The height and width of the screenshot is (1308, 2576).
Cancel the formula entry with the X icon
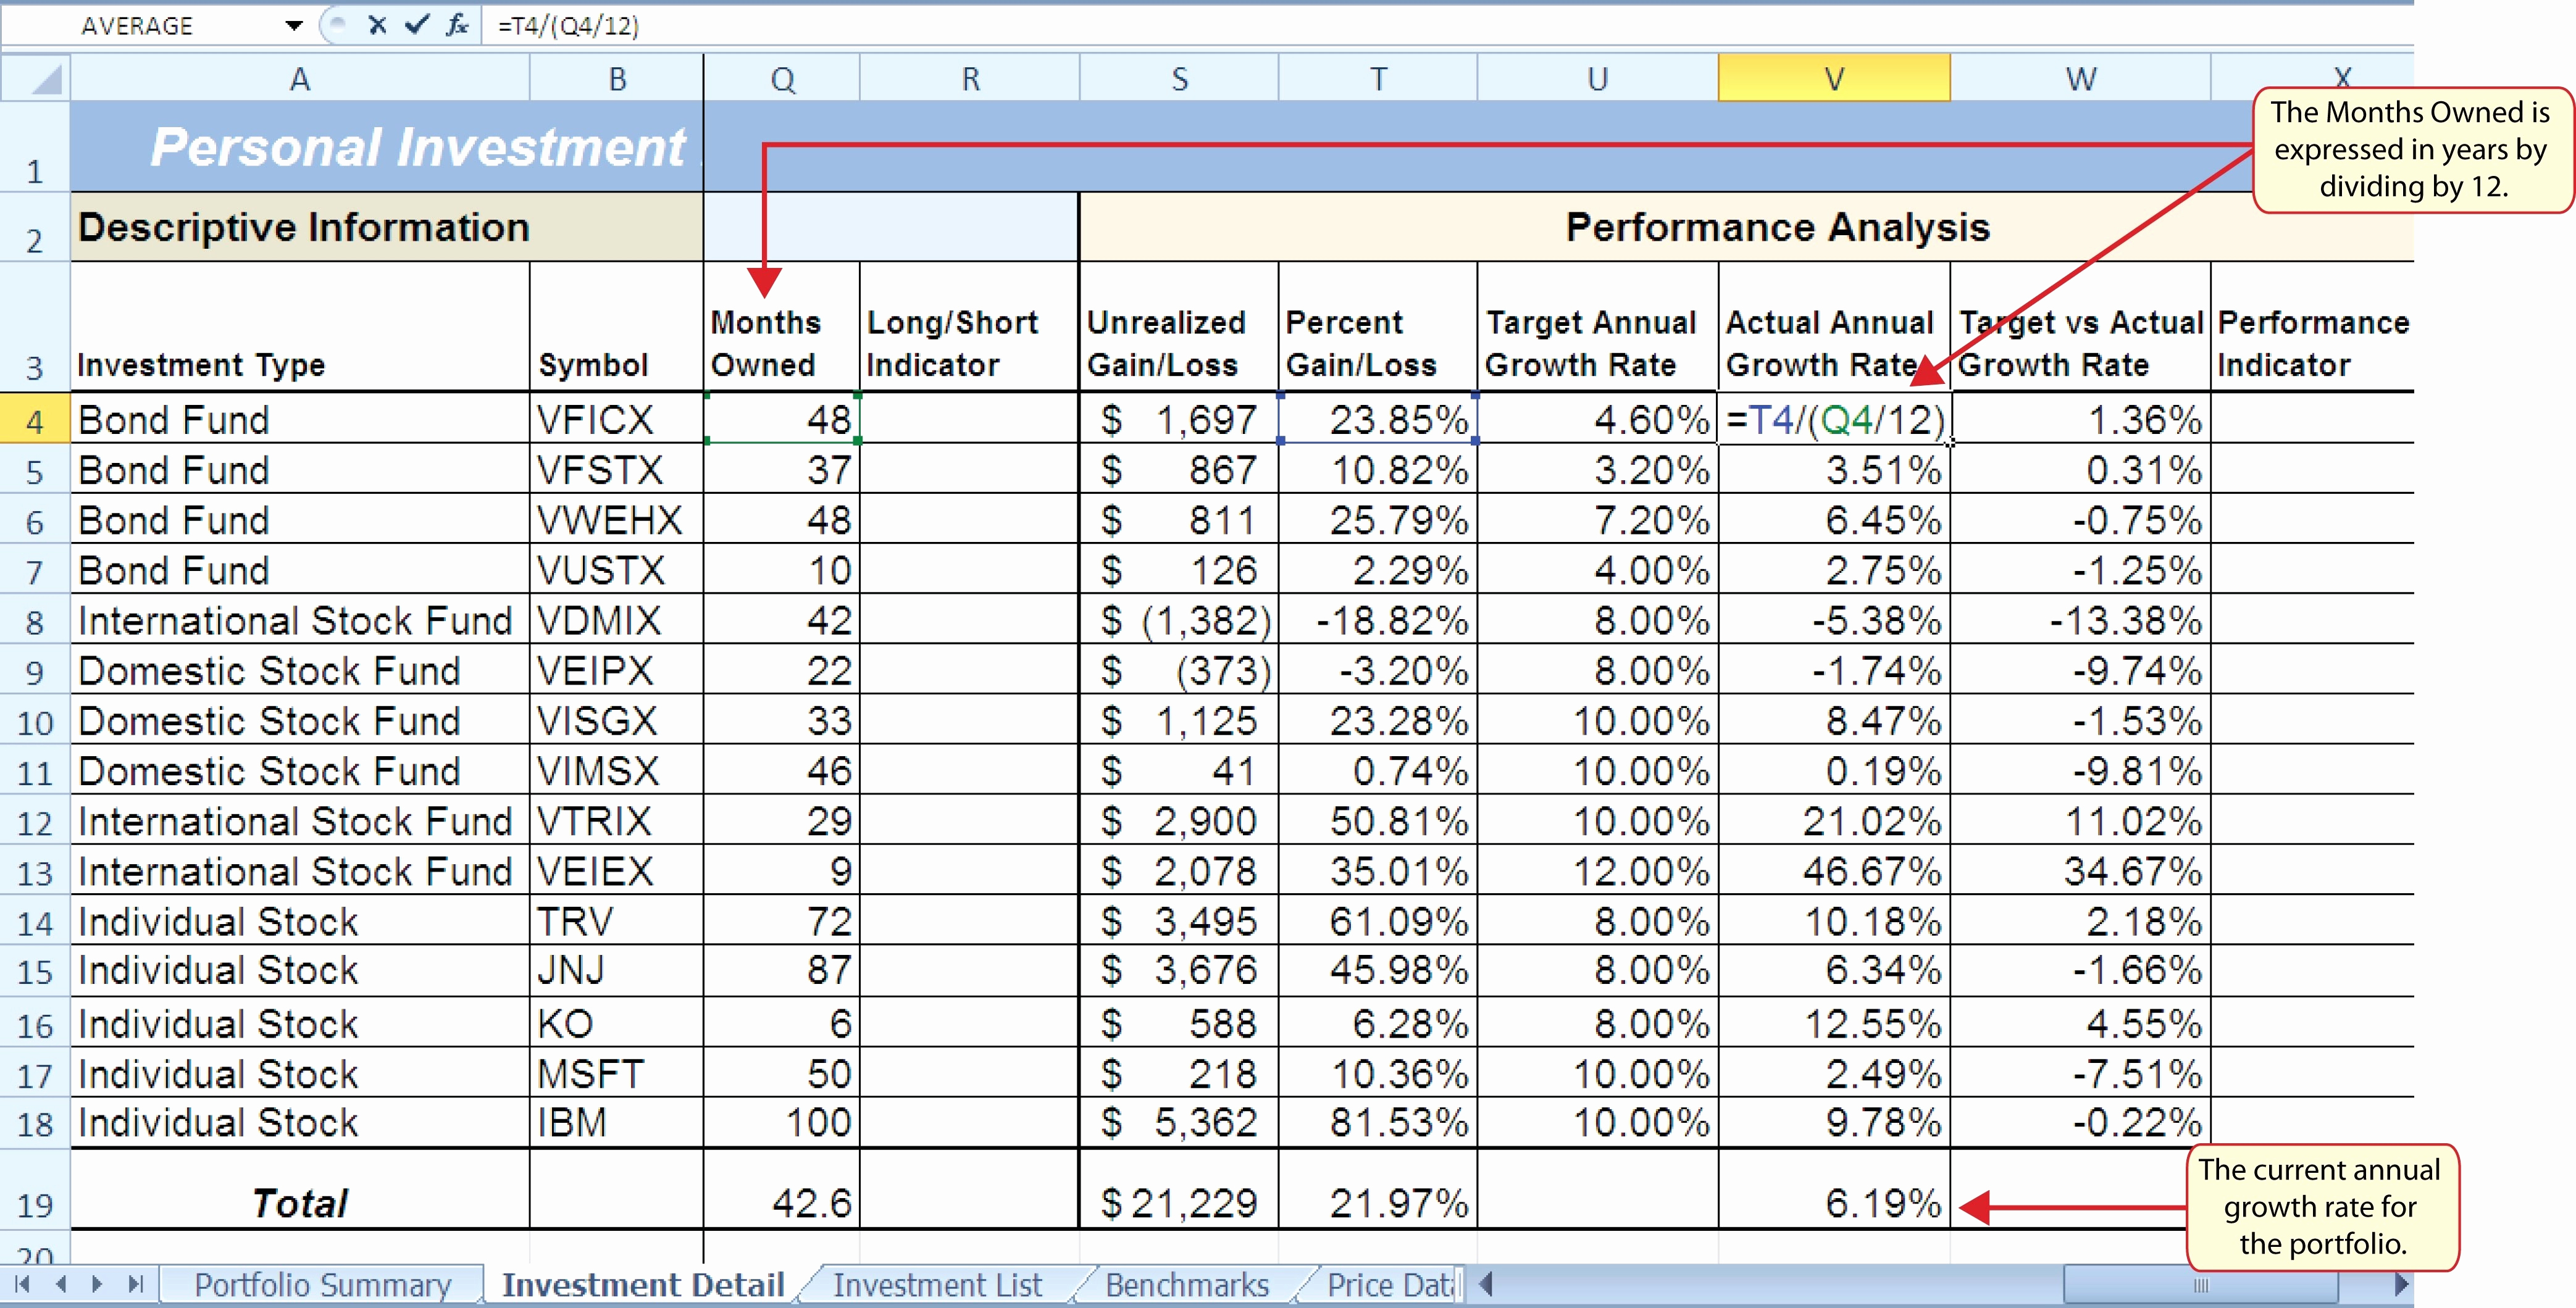point(378,26)
